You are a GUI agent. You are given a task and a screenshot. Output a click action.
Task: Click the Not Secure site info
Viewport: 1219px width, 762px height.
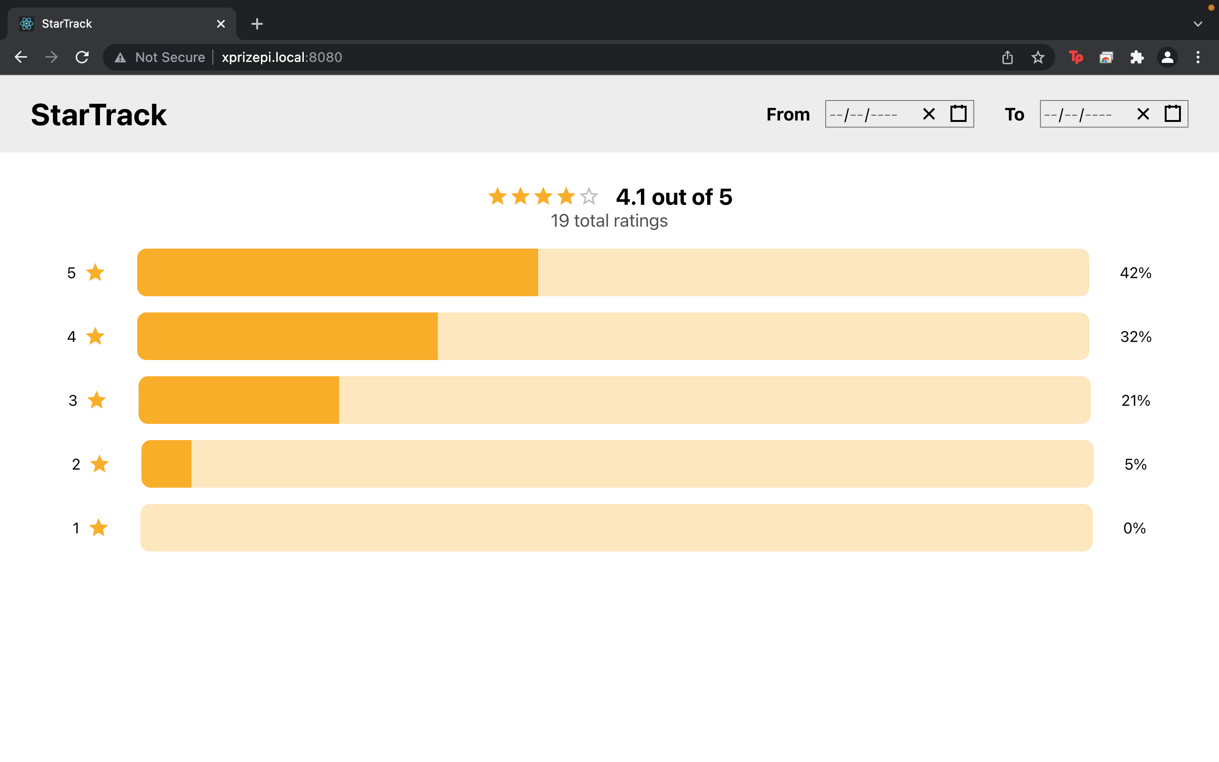tap(160, 58)
